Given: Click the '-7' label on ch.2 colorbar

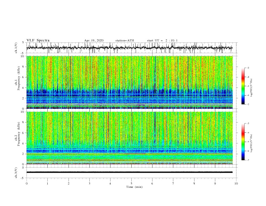Looking at the screenshot, I should click(248, 160).
